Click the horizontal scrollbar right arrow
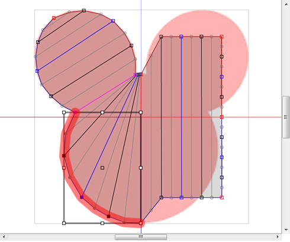290x242 pixels. pos(278,237)
